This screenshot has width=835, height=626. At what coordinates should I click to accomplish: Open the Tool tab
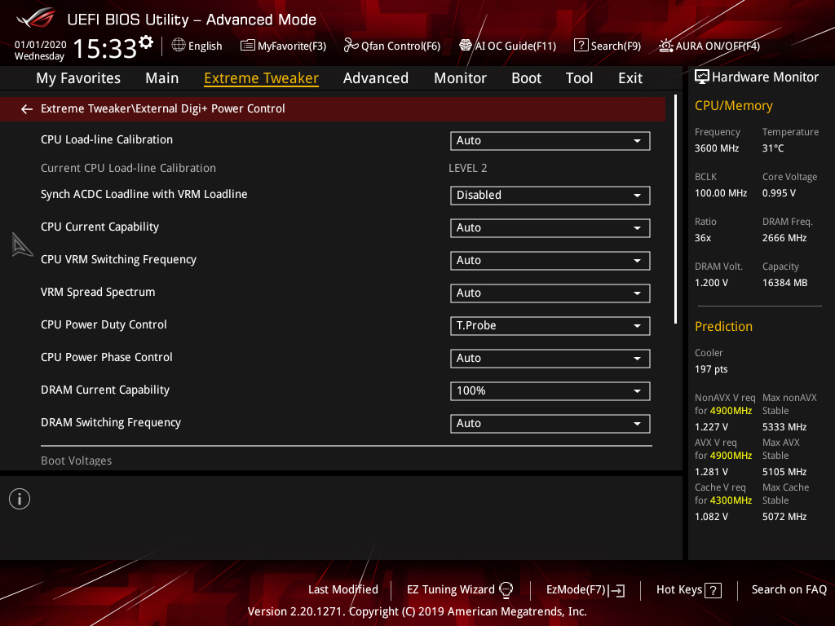[x=579, y=78]
